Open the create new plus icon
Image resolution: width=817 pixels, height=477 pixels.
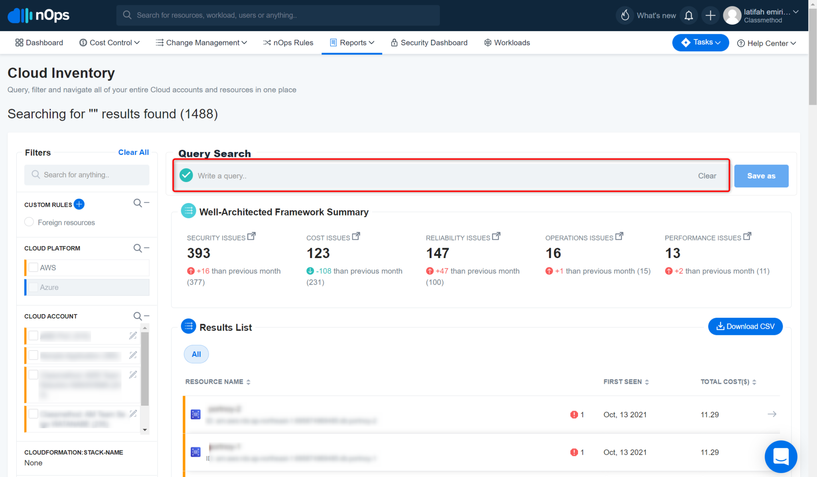(x=710, y=15)
